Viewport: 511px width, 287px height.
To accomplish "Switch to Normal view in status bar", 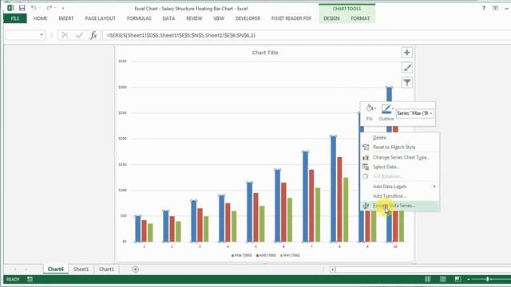I will click(x=428, y=279).
